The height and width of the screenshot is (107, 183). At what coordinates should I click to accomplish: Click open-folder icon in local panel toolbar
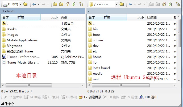point(25,5)
